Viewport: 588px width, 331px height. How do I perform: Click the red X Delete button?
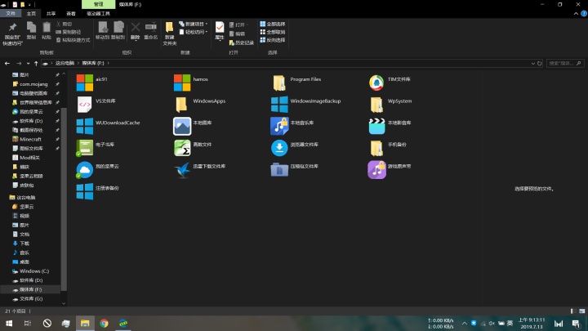coord(136,31)
